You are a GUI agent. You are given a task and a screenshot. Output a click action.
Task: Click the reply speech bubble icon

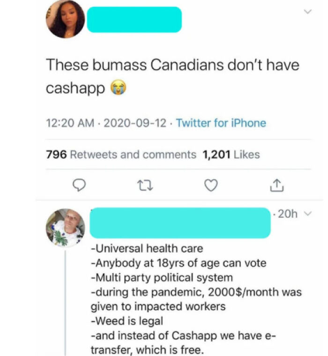(81, 186)
